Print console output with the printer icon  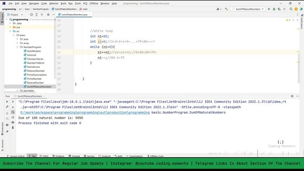click(x=13, y=123)
